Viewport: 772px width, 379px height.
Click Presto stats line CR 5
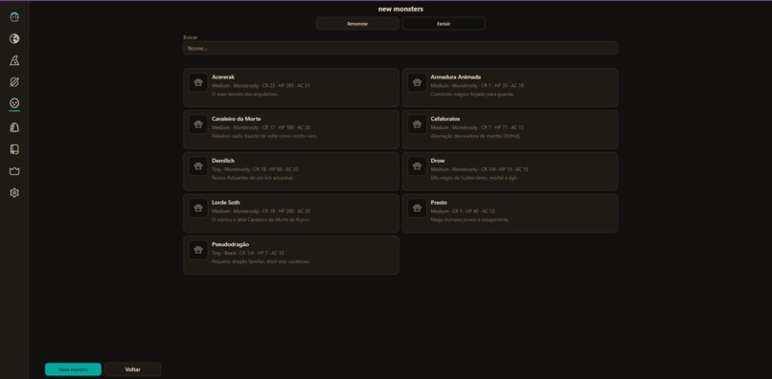[x=463, y=212]
